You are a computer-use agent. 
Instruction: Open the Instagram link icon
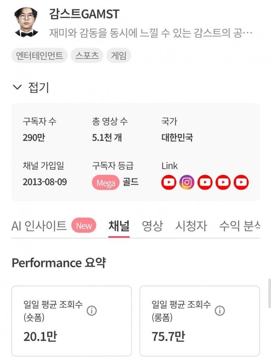[187, 182]
